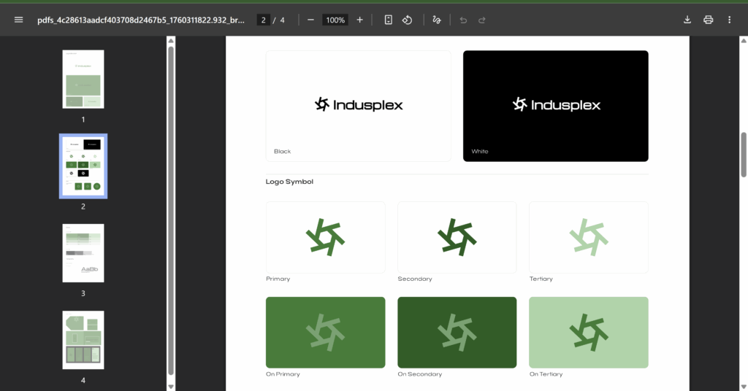This screenshot has width=748, height=391.
Task: Open page 4 thumbnail
Action: coord(83,340)
